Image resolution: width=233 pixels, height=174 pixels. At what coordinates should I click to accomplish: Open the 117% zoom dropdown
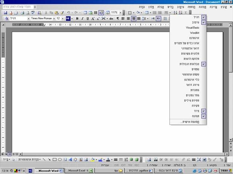[121, 13]
